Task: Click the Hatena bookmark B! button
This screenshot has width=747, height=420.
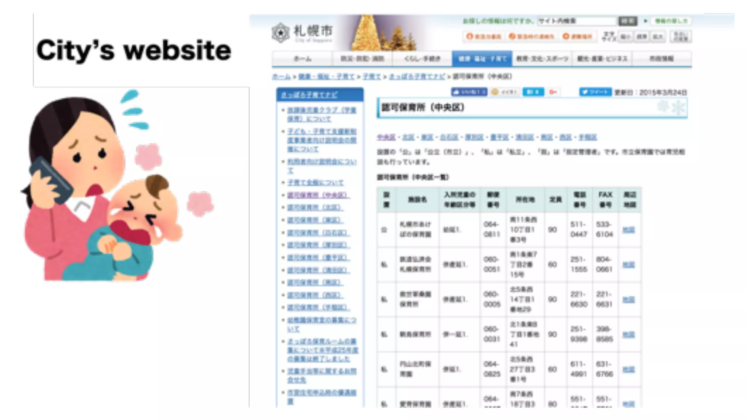Action: [x=533, y=92]
